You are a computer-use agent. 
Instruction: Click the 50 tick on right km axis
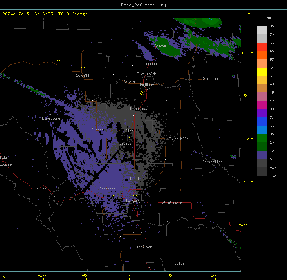click(246, 95)
